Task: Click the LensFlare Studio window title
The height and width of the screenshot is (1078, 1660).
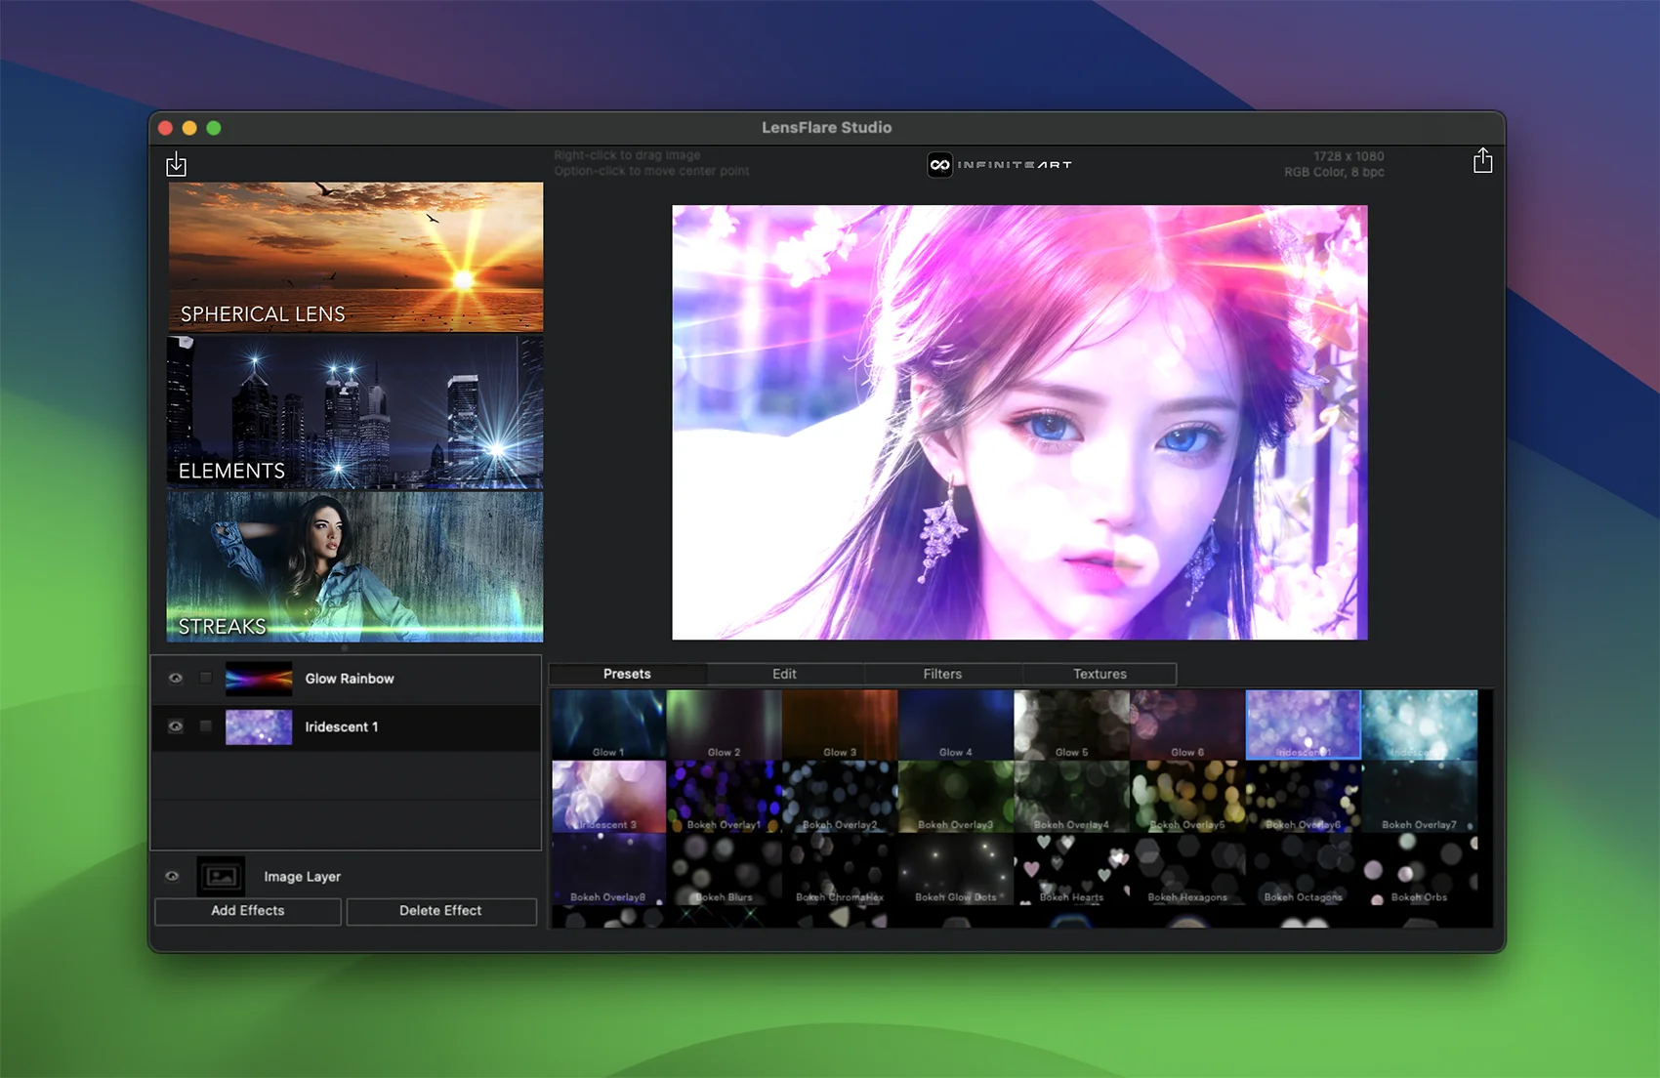Action: [826, 127]
